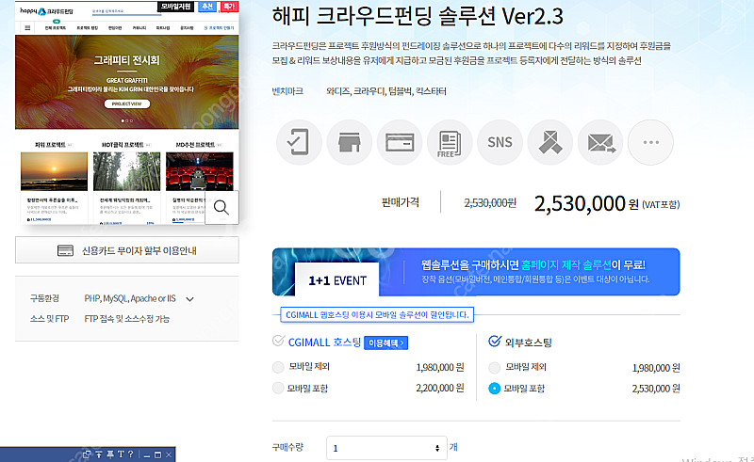This screenshot has width=754, height=462.
Task: Click the pin icon in blue bar
Action: point(109,454)
